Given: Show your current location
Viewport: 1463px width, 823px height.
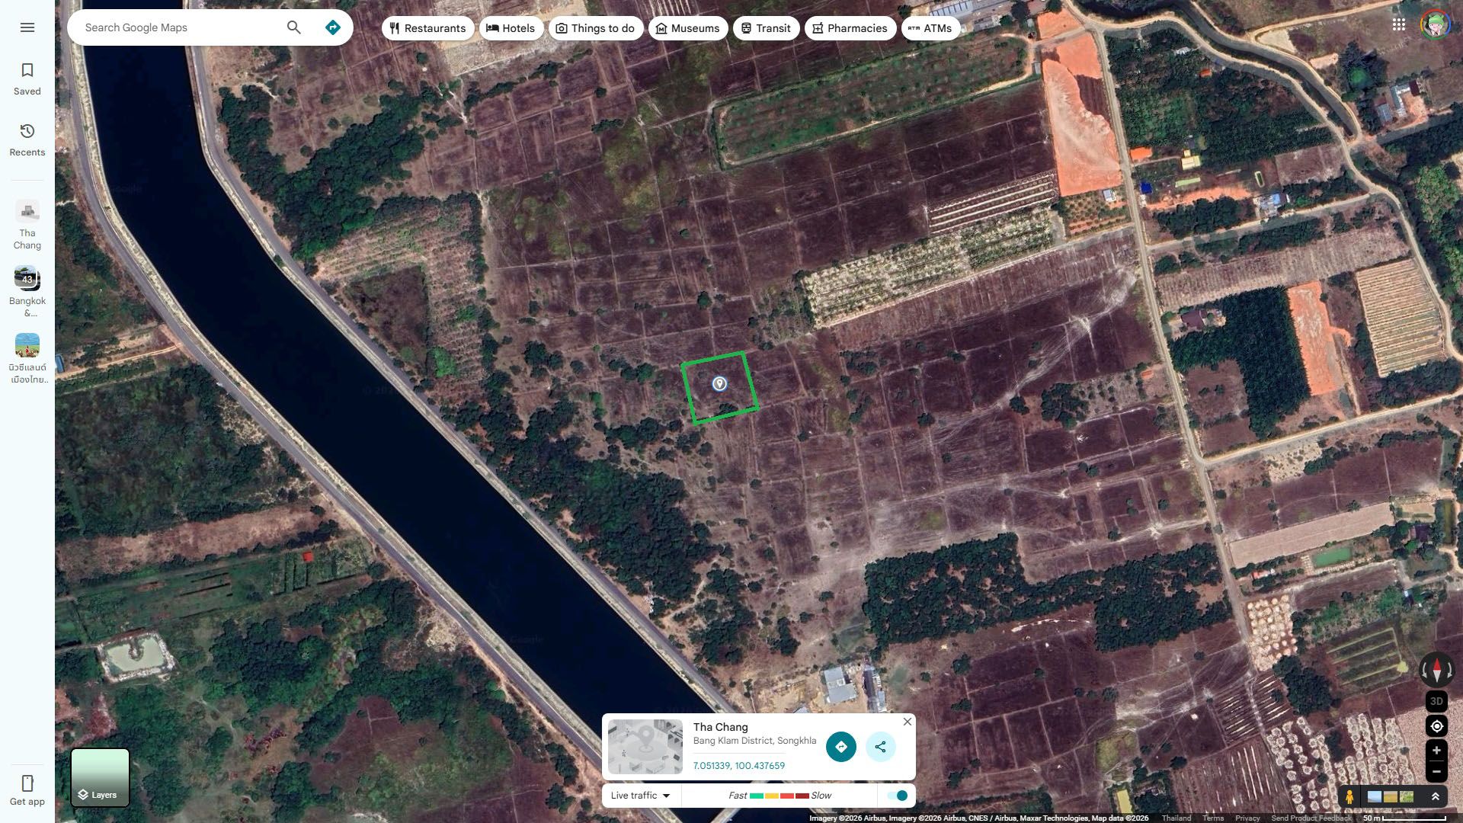Looking at the screenshot, I should (x=1436, y=725).
